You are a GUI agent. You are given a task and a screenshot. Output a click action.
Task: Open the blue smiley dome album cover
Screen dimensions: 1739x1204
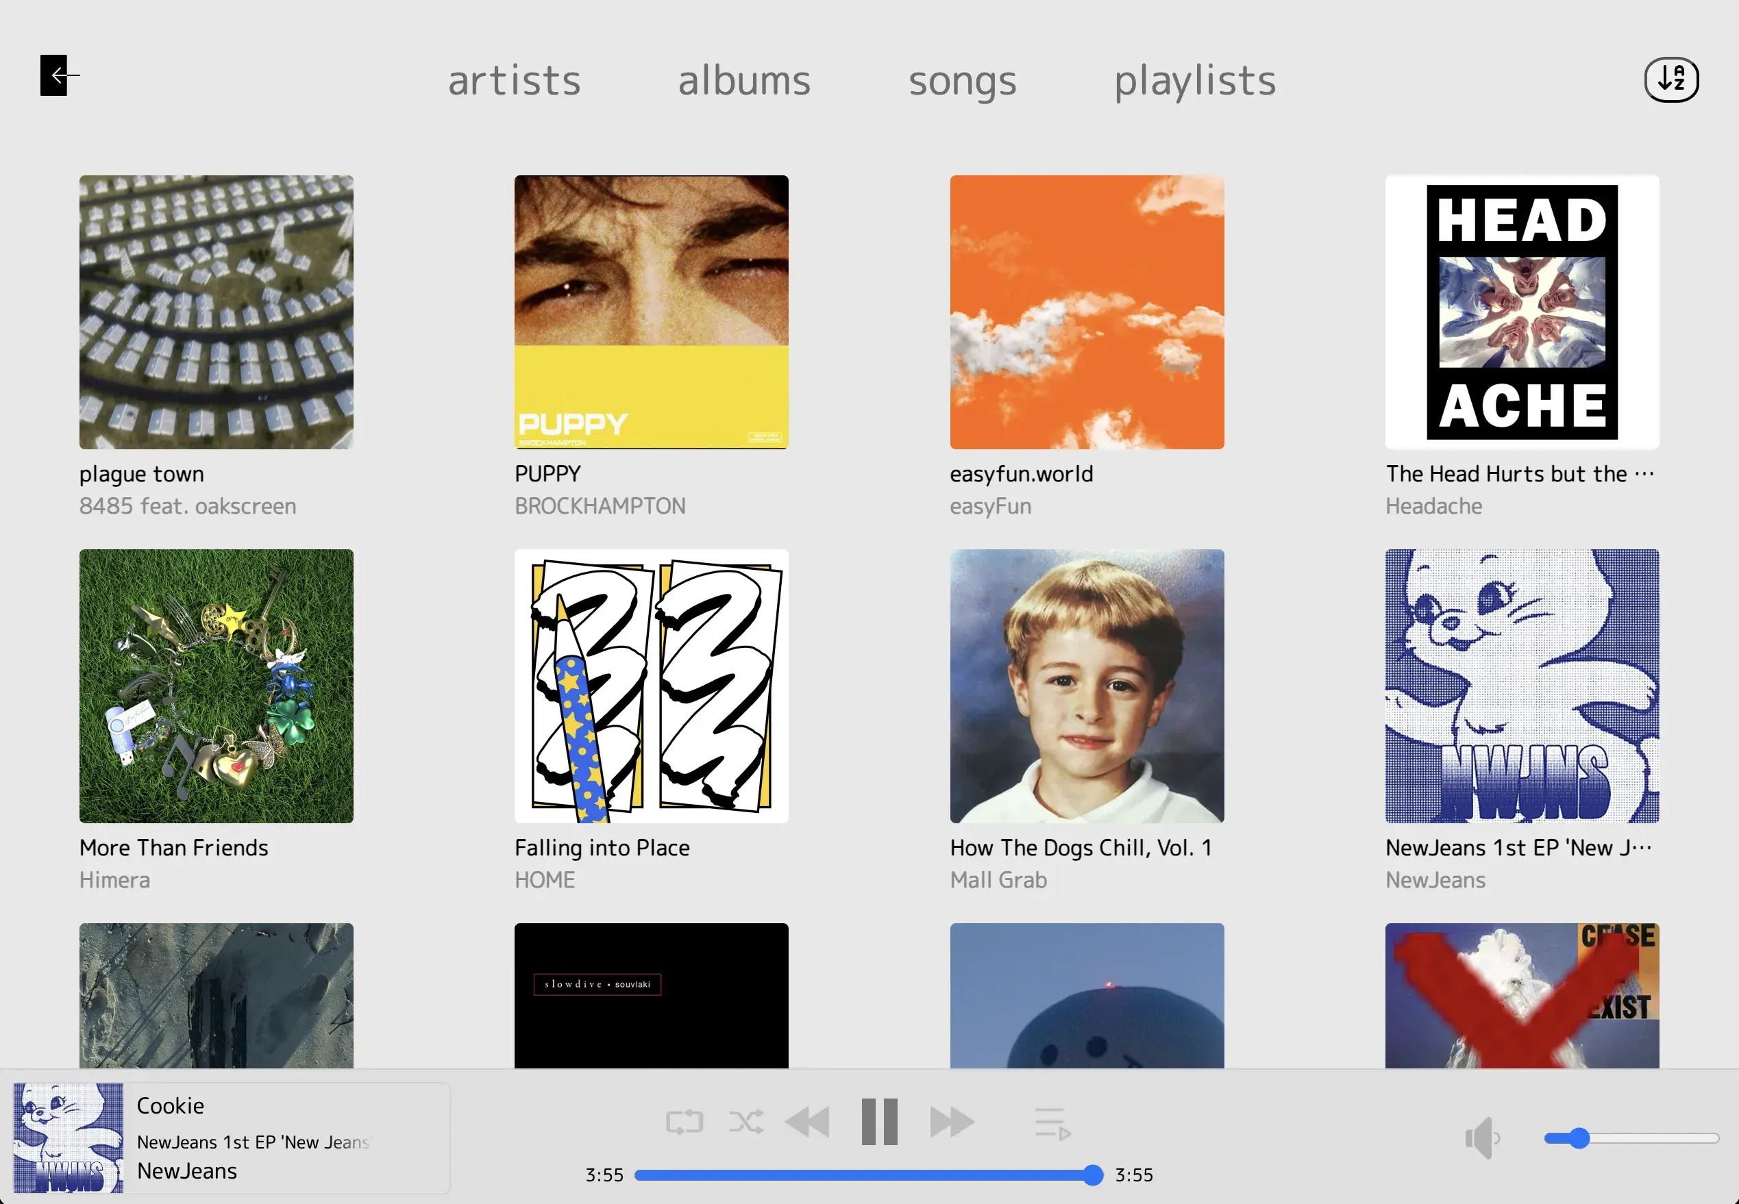pos(1087,995)
